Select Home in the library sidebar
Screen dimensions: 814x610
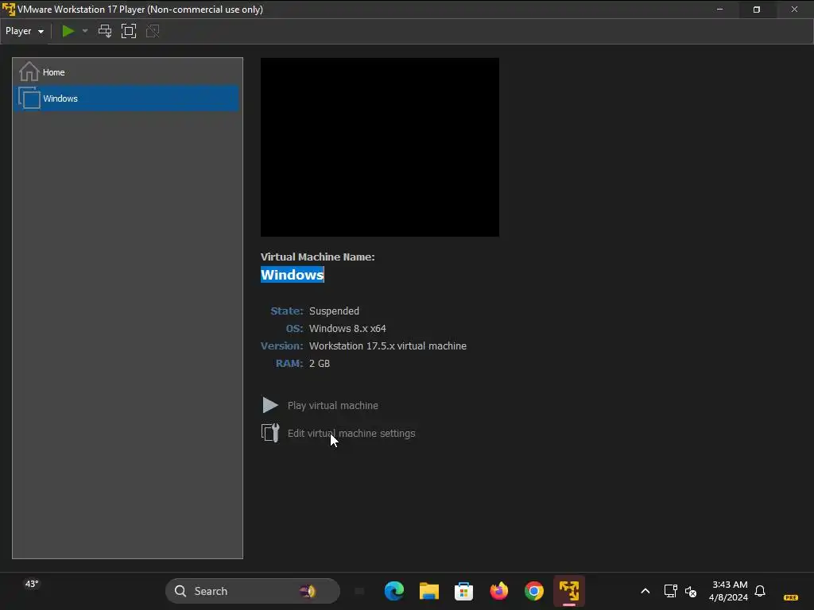pyautogui.click(x=126, y=72)
